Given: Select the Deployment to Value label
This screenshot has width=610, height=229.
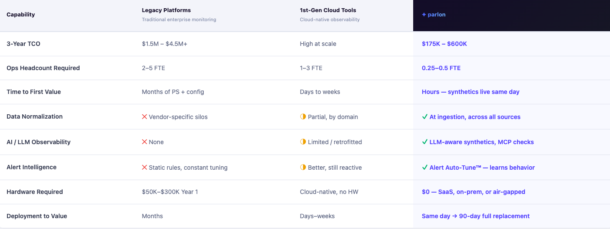Looking at the screenshot, I should pyautogui.click(x=37, y=216).
